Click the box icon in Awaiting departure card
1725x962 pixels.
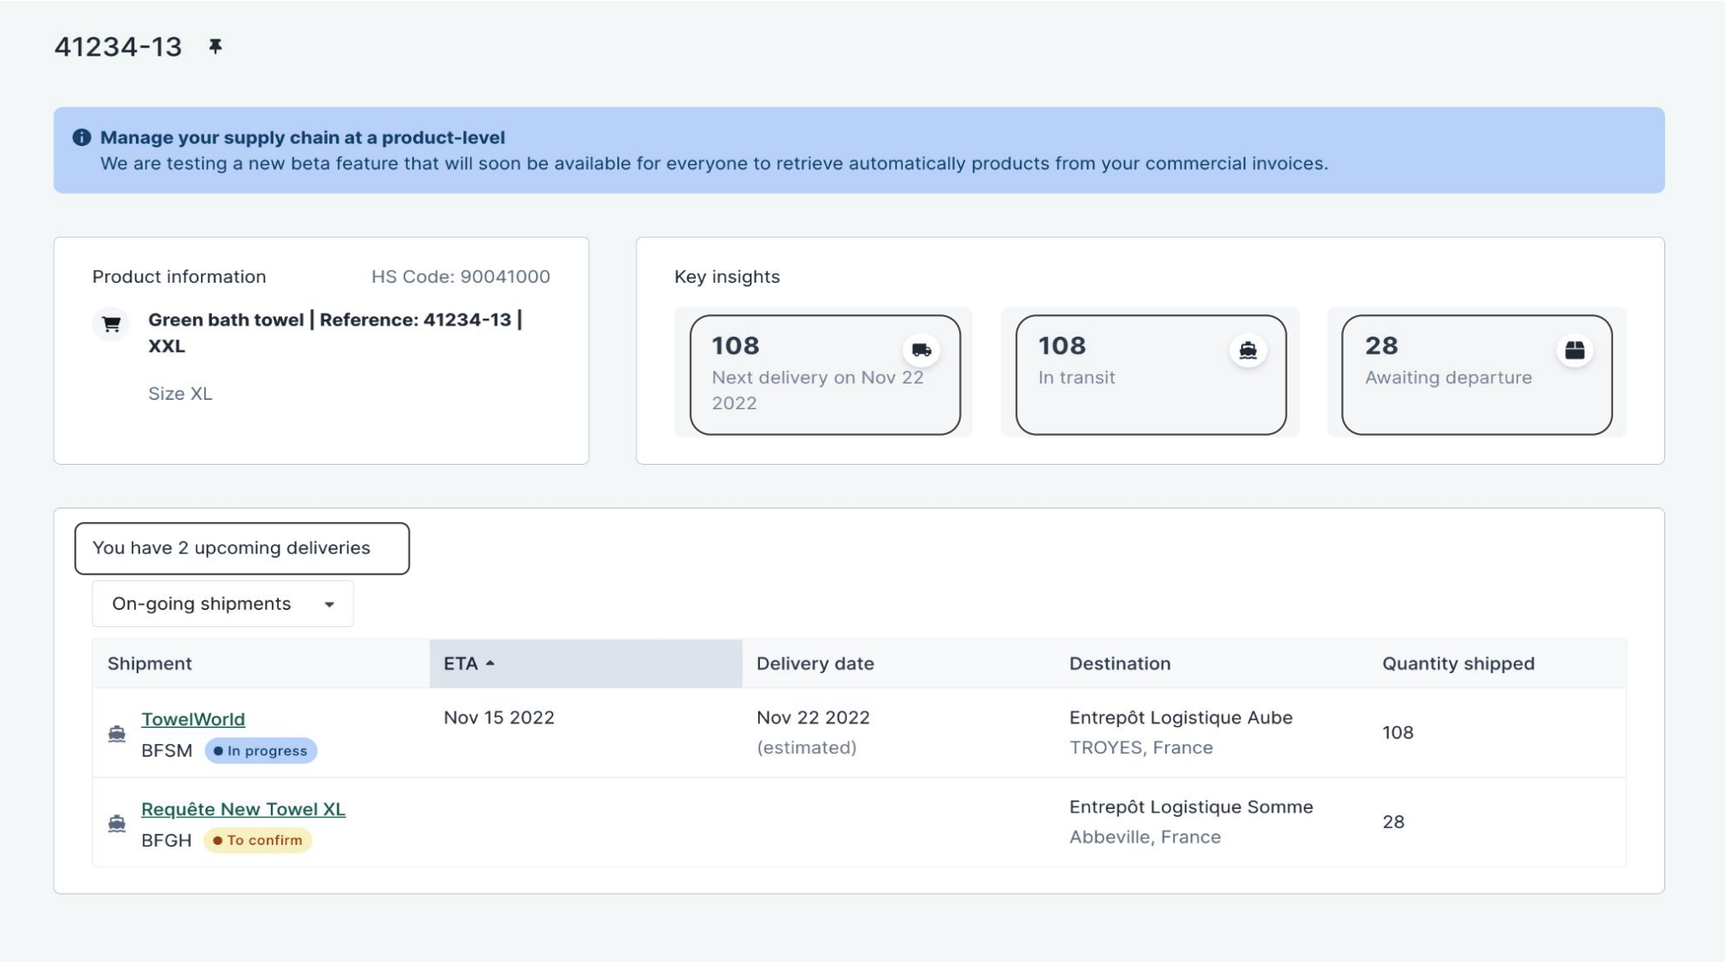point(1574,349)
